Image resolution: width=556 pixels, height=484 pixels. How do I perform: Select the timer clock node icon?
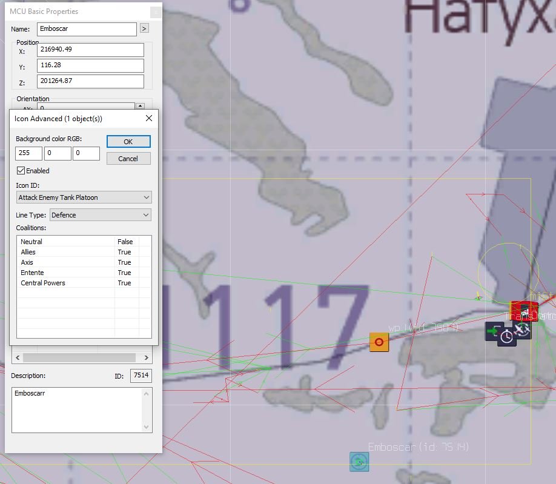coord(506,337)
